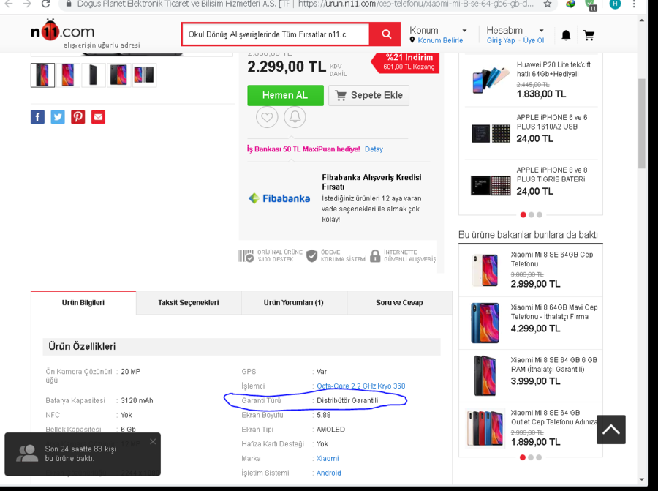Open Ürün Yorumları (1) tab
Image resolution: width=658 pixels, height=491 pixels.
point(294,303)
